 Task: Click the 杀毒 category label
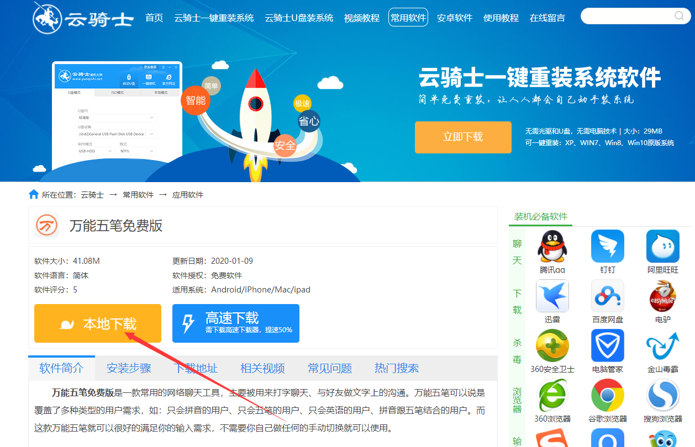click(517, 351)
